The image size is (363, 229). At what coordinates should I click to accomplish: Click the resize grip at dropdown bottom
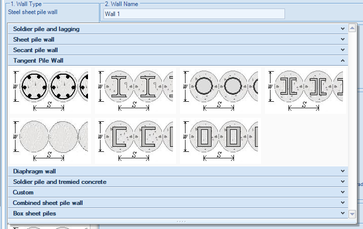click(181, 221)
